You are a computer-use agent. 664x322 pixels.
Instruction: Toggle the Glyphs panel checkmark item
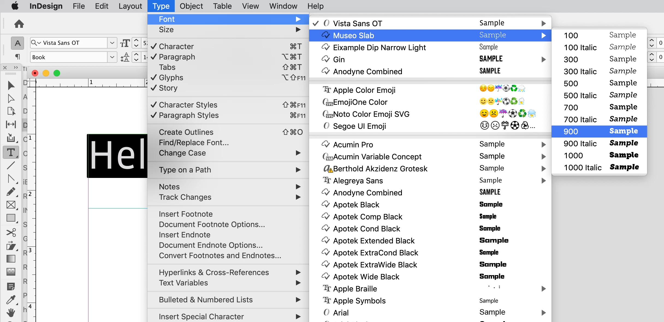tap(171, 78)
